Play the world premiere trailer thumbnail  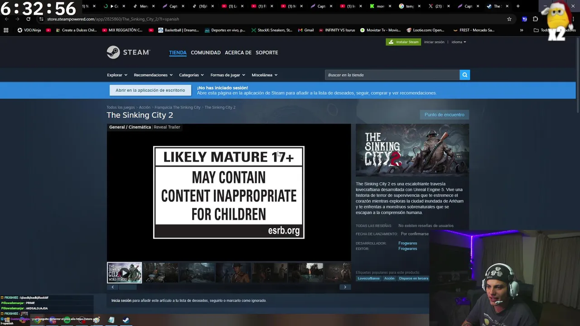click(x=124, y=273)
